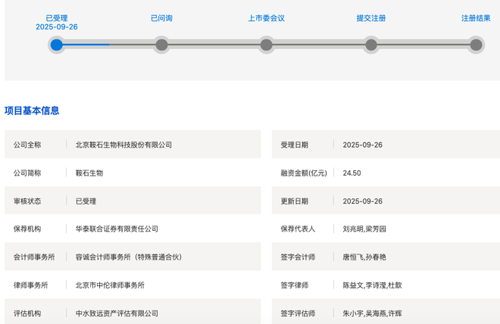500x324 pixels.
Task: Click the 融资金额 value 24.50
Action: click(352, 173)
